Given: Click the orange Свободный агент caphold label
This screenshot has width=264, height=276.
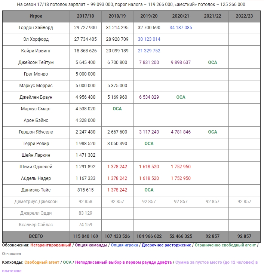Looking at the screenshot, I should tap(42, 262).
